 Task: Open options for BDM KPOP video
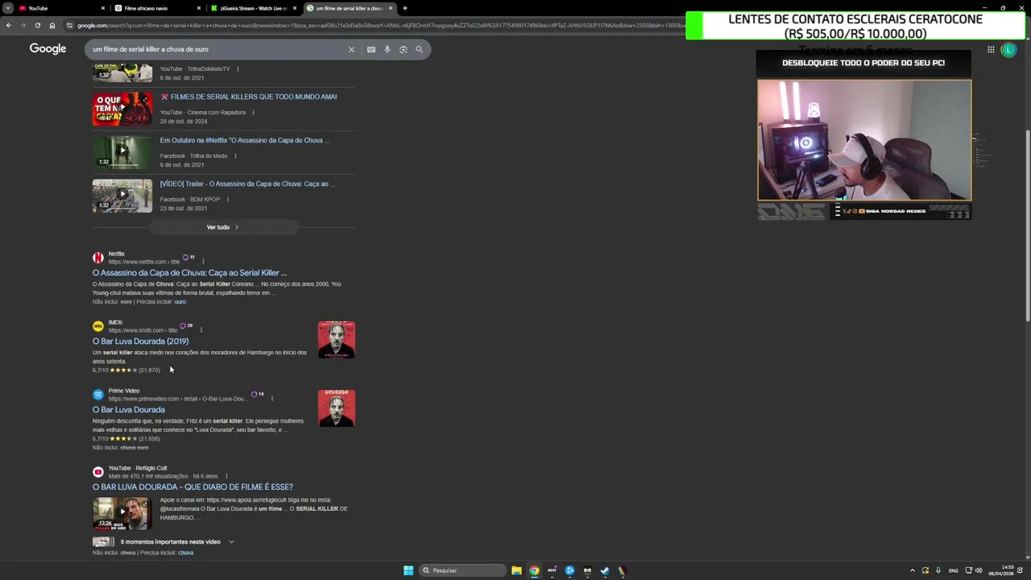coord(228,200)
